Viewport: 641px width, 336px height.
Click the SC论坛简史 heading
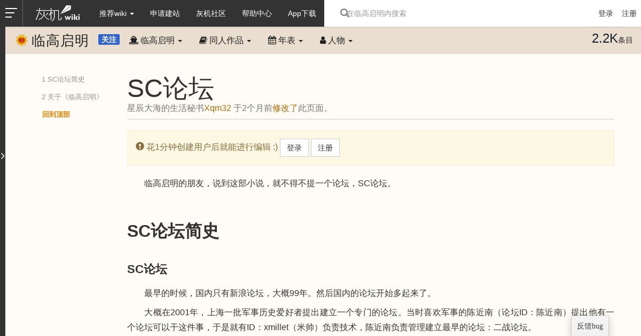173,231
